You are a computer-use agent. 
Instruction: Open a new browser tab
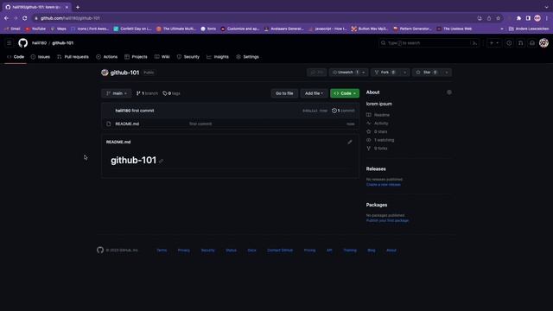78,7
